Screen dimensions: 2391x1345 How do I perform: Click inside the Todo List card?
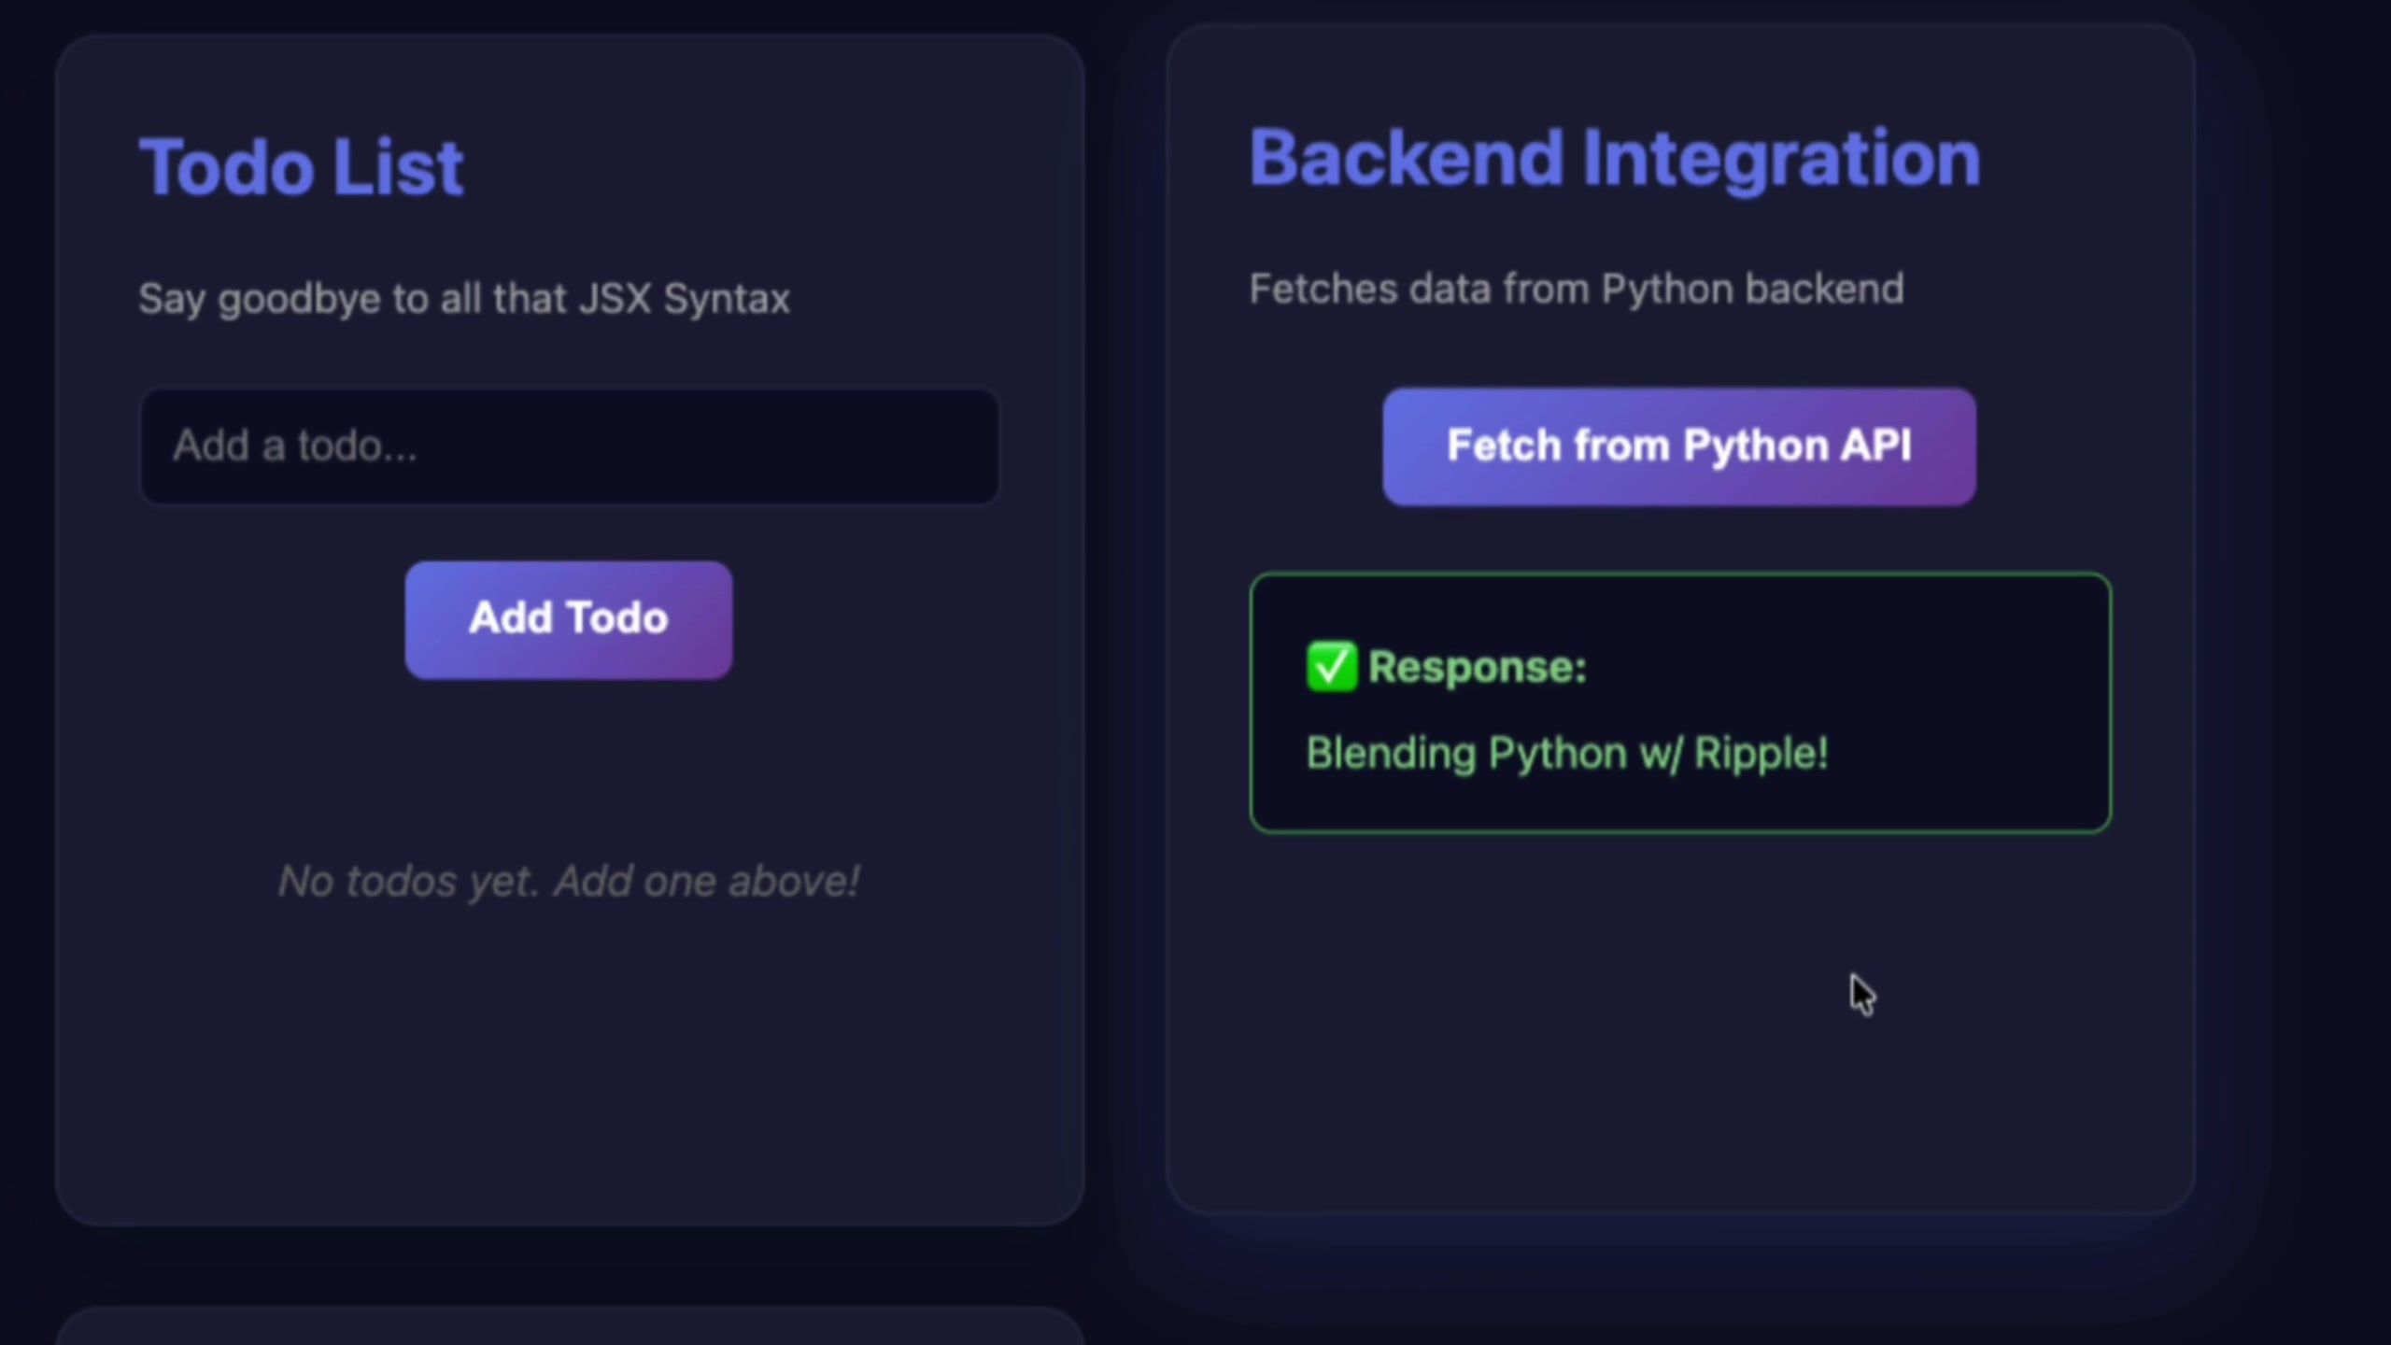coord(568,1074)
